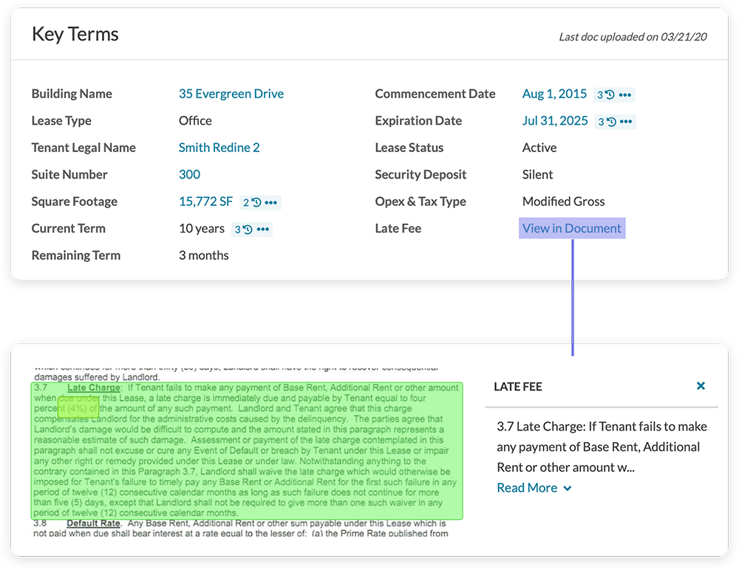
Task: Click the ellipsis next to Current Term
Action: (x=262, y=230)
